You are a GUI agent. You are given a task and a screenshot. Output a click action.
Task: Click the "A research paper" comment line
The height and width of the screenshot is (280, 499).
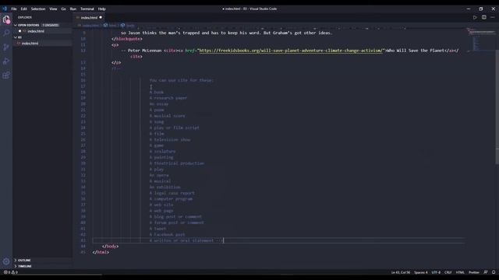click(168, 98)
